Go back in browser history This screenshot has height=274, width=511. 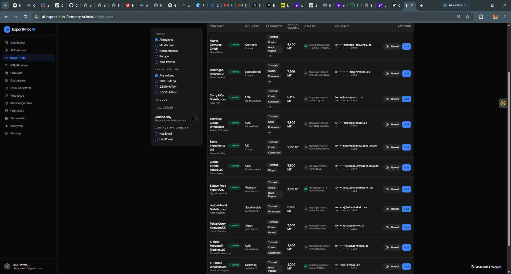pos(6,17)
